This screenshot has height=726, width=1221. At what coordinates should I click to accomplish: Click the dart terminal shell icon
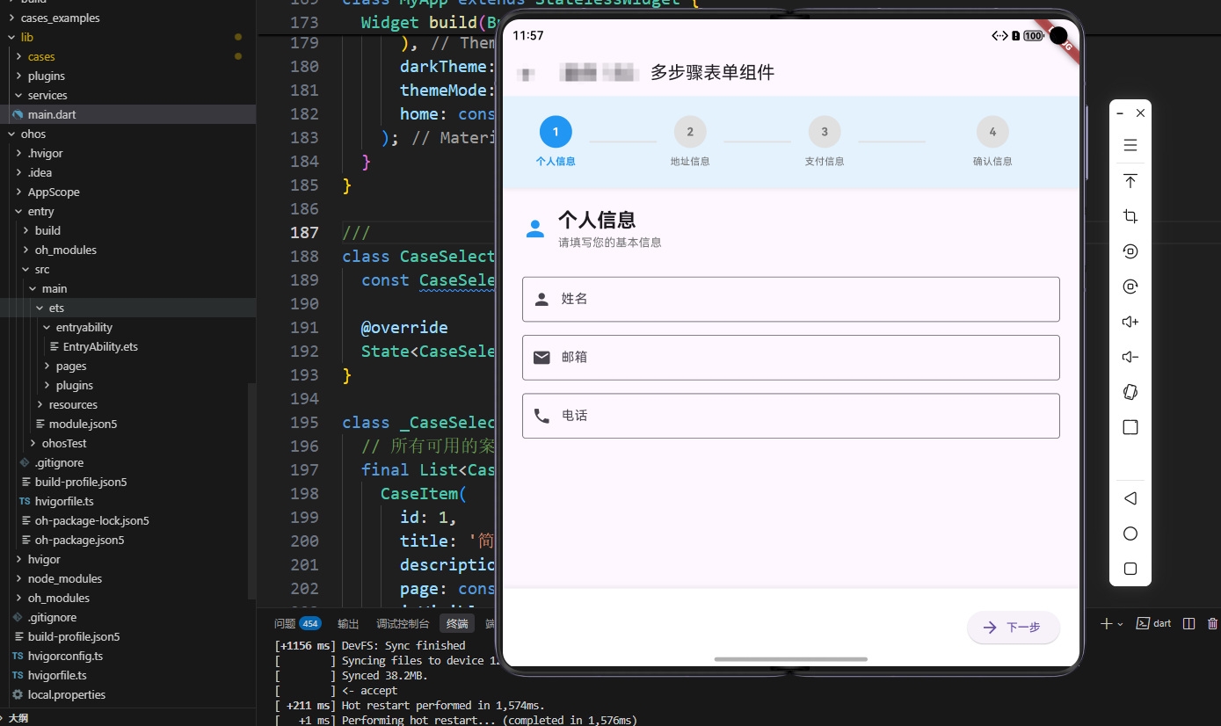coord(1143,623)
